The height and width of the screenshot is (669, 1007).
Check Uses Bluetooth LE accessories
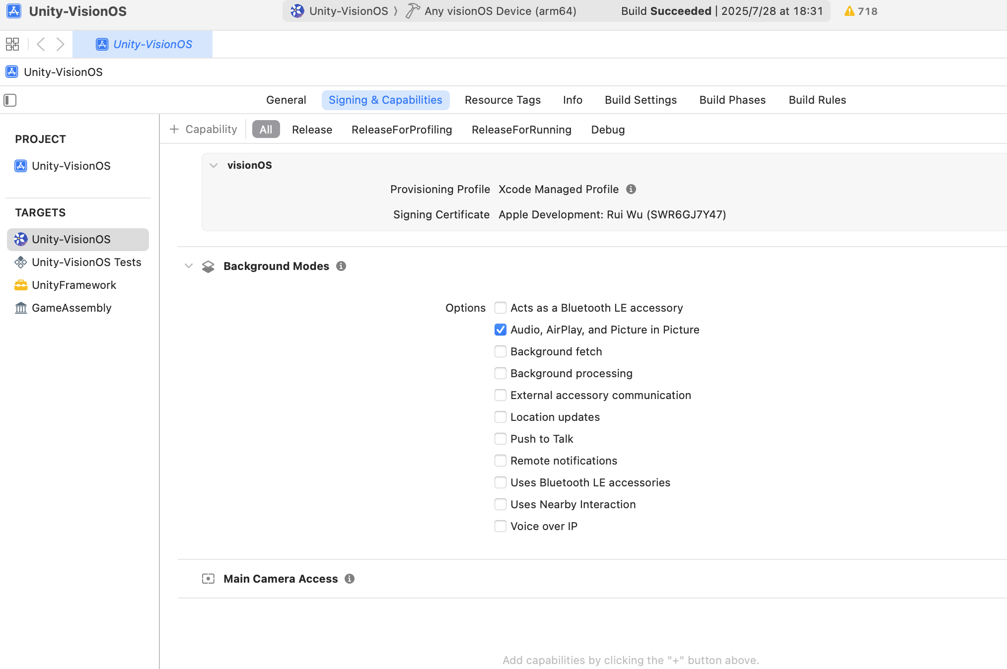point(501,482)
